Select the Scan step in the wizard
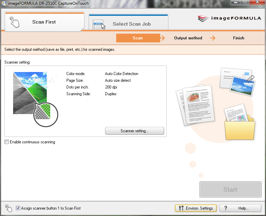This screenshot has width=266, height=216. click(138, 38)
